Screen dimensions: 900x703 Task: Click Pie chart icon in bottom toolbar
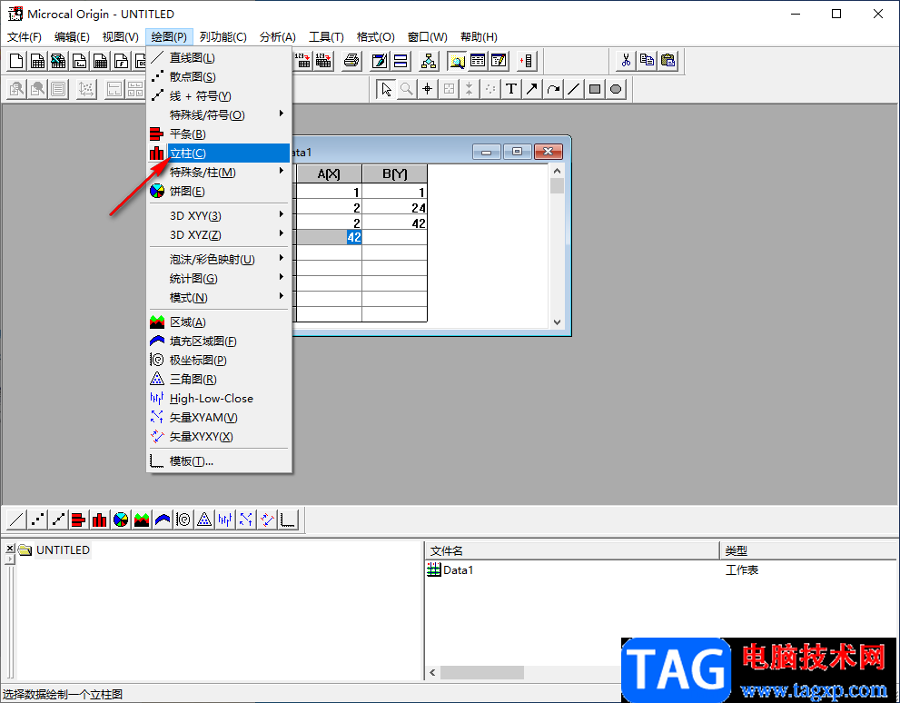point(121,520)
